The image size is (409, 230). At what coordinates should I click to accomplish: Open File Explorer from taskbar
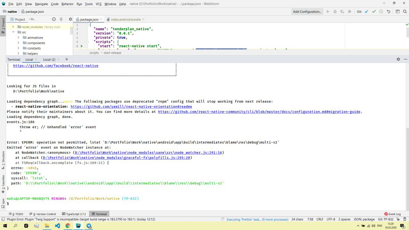pyautogui.click(x=47, y=226)
